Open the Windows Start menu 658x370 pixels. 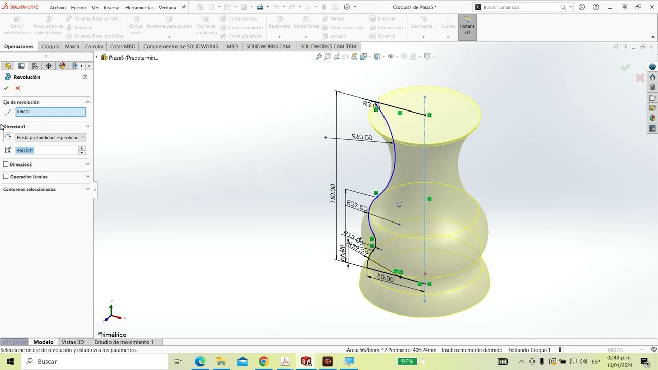point(10,361)
